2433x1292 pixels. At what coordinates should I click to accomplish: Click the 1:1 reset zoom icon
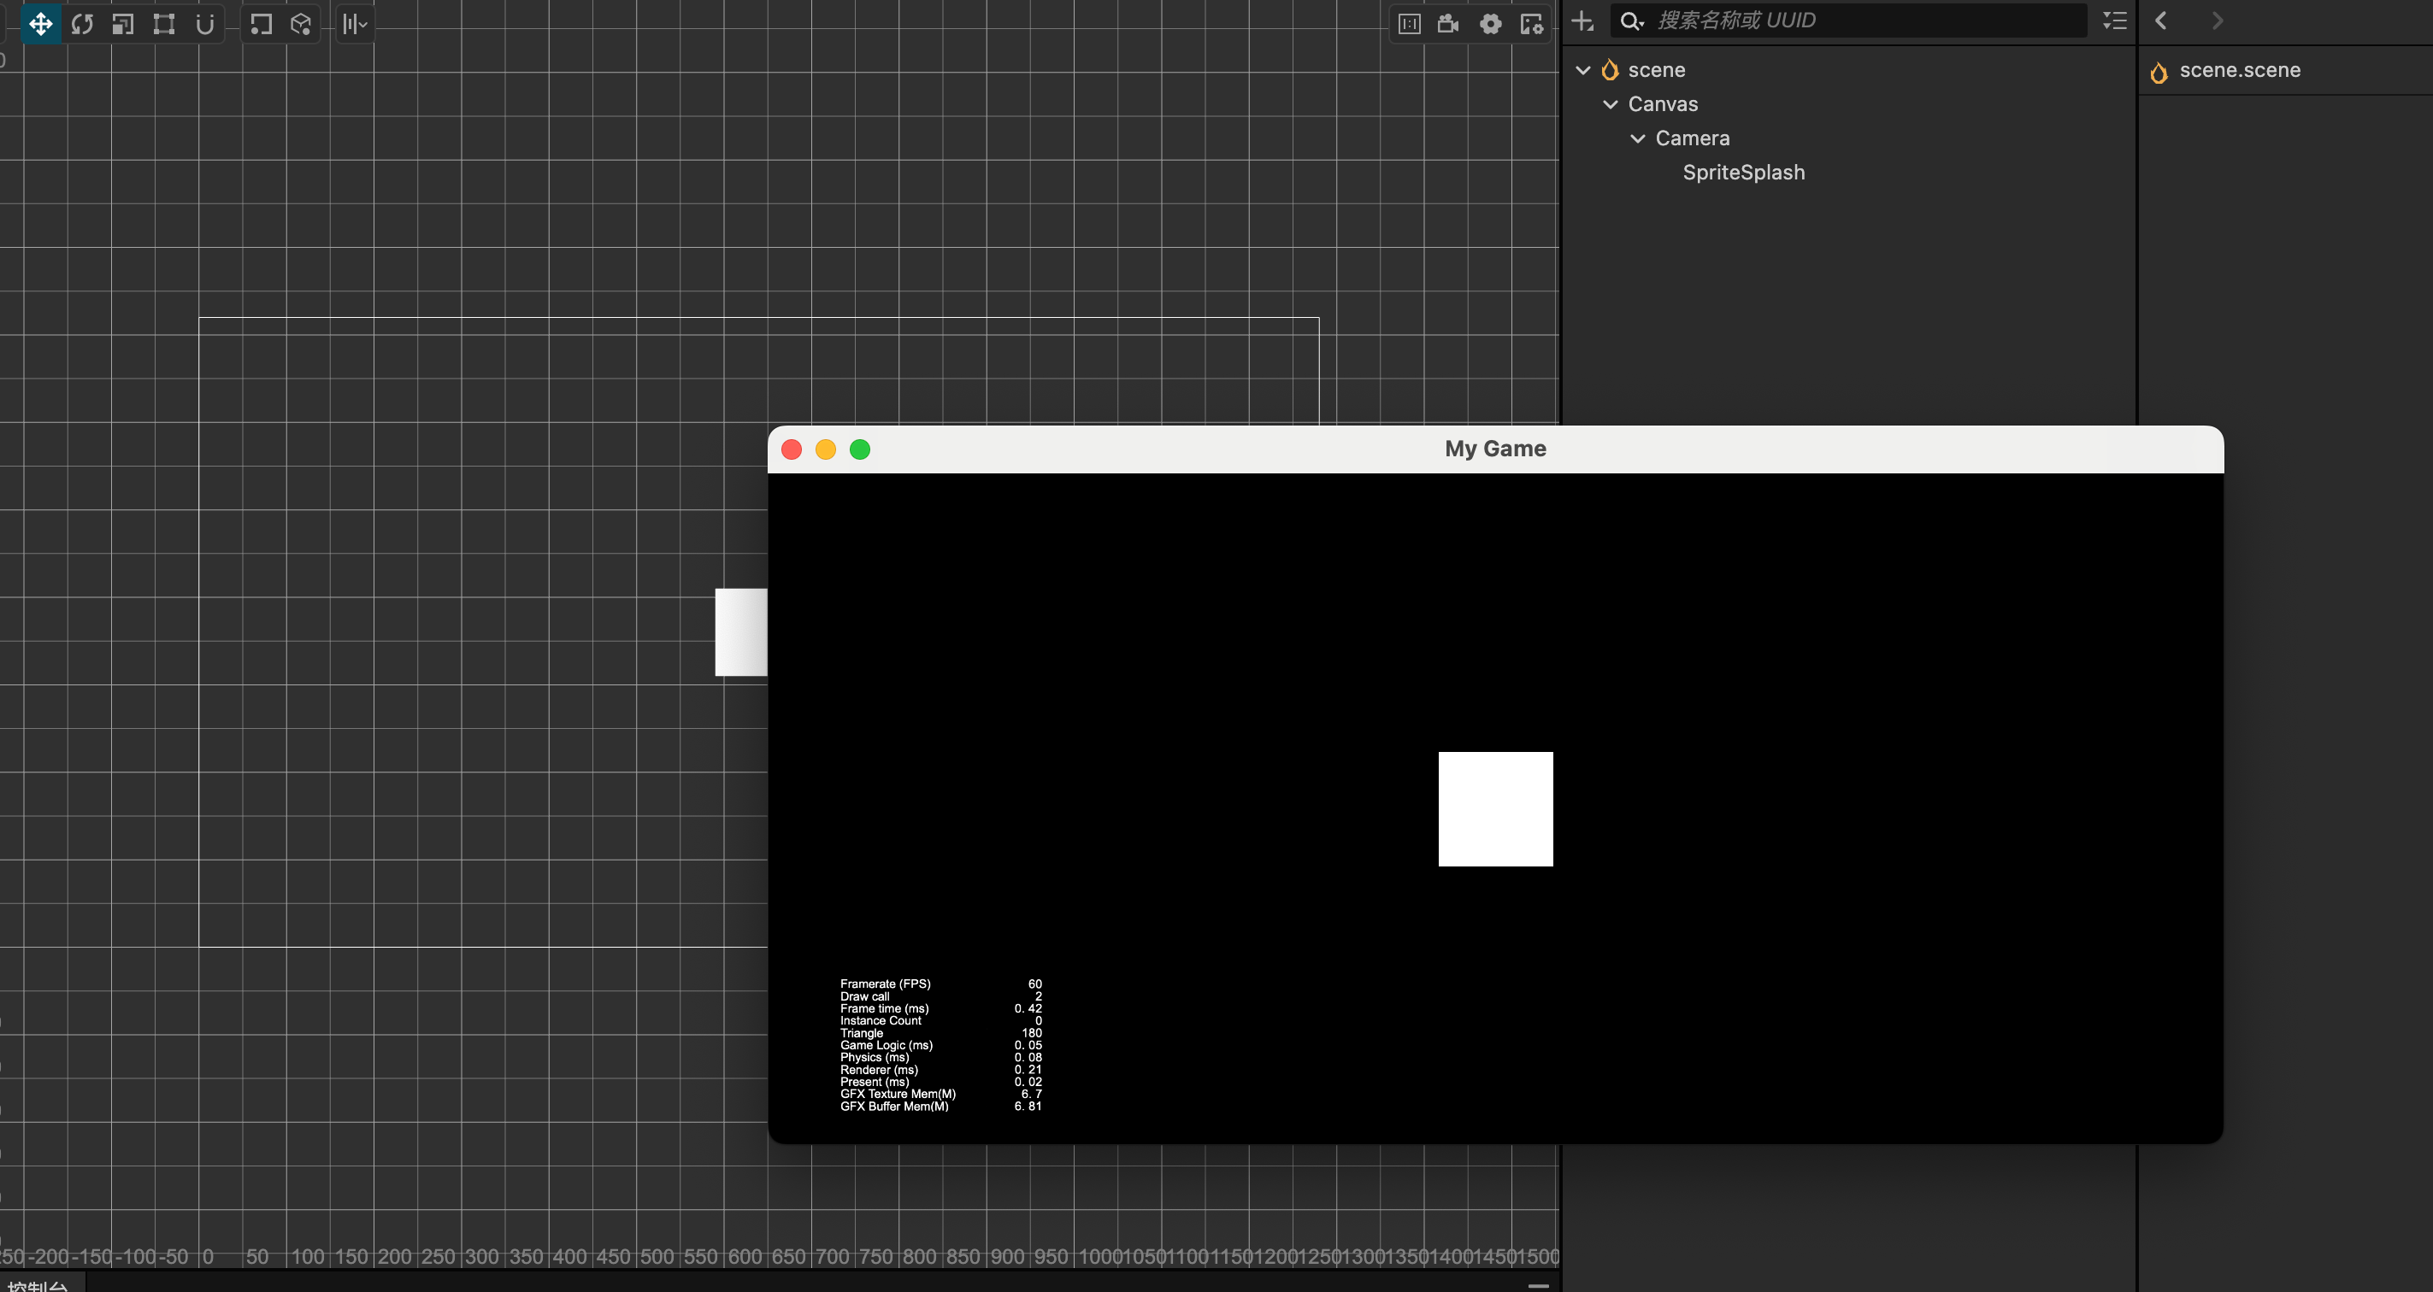pyautogui.click(x=1409, y=24)
